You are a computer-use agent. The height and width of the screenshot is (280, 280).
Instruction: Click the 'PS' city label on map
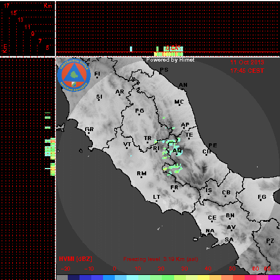point(164,69)
